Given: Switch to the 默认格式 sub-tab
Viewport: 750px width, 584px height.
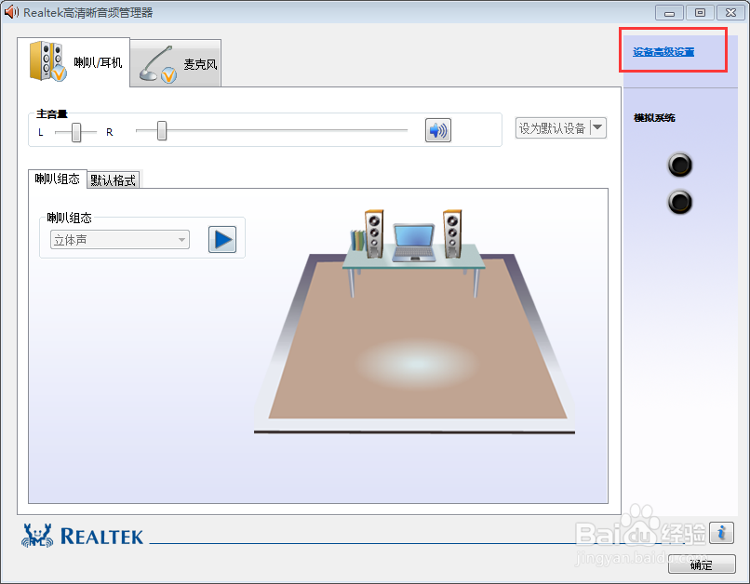Looking at the screenshot, I should [114, 180].
